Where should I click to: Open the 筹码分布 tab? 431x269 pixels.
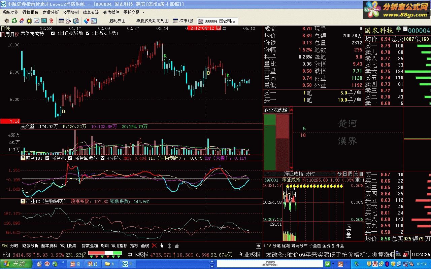pos(299,246)
